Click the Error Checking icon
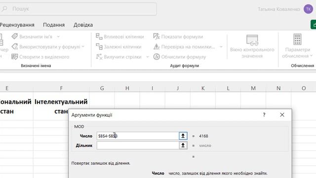 tap(157, 46)
